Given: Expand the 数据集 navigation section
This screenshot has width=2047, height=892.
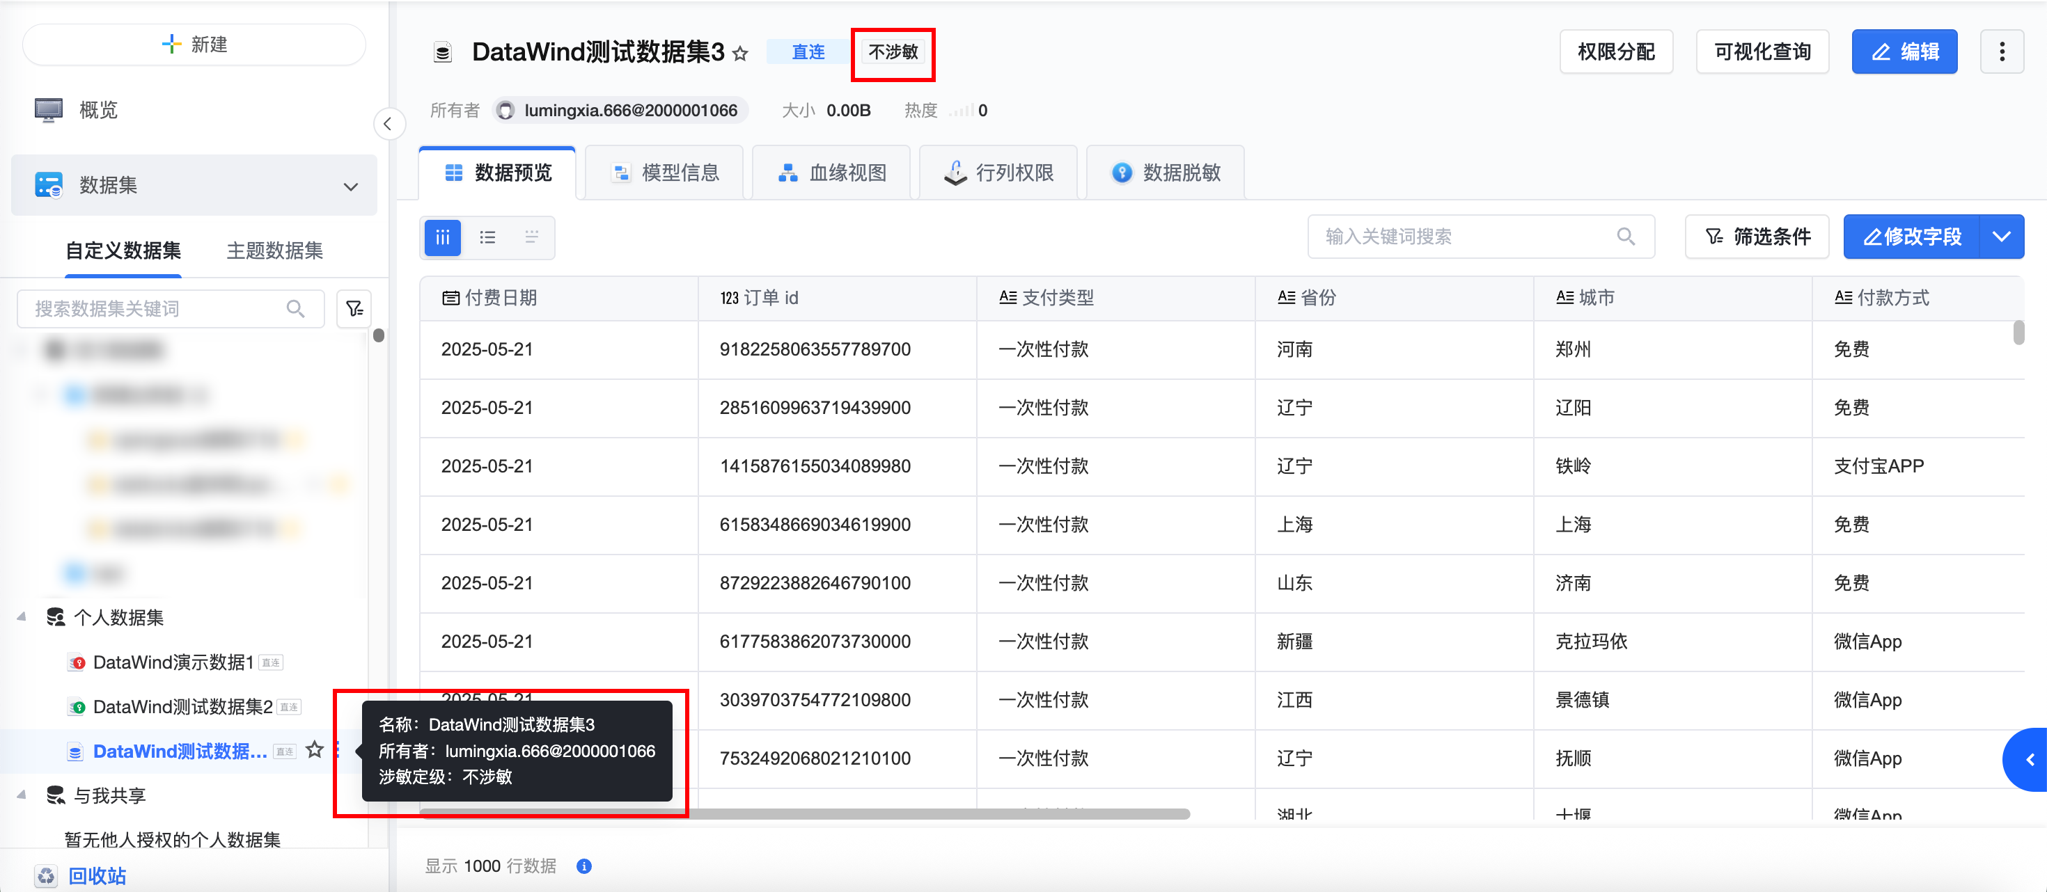Looking at the screenshot, I should (350, 186).
